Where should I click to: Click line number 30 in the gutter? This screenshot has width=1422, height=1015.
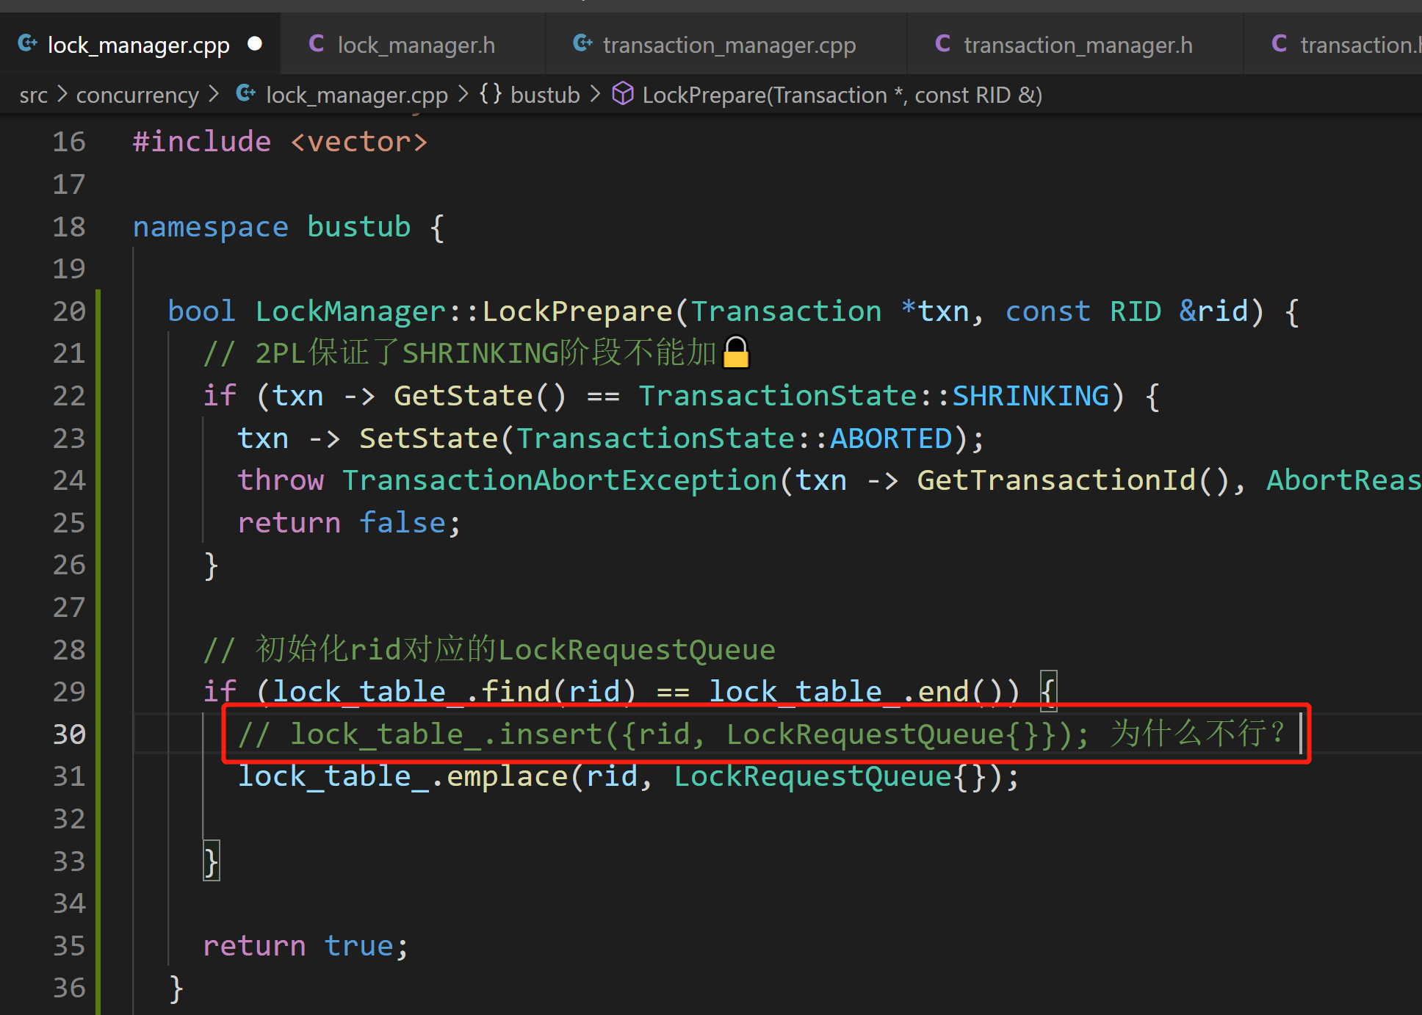tap(69, 734)
